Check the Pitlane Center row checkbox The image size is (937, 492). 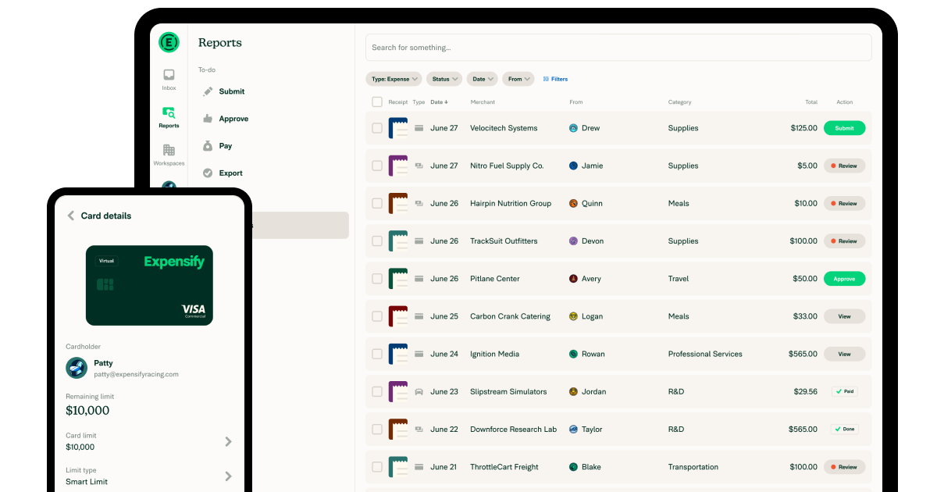377,279
